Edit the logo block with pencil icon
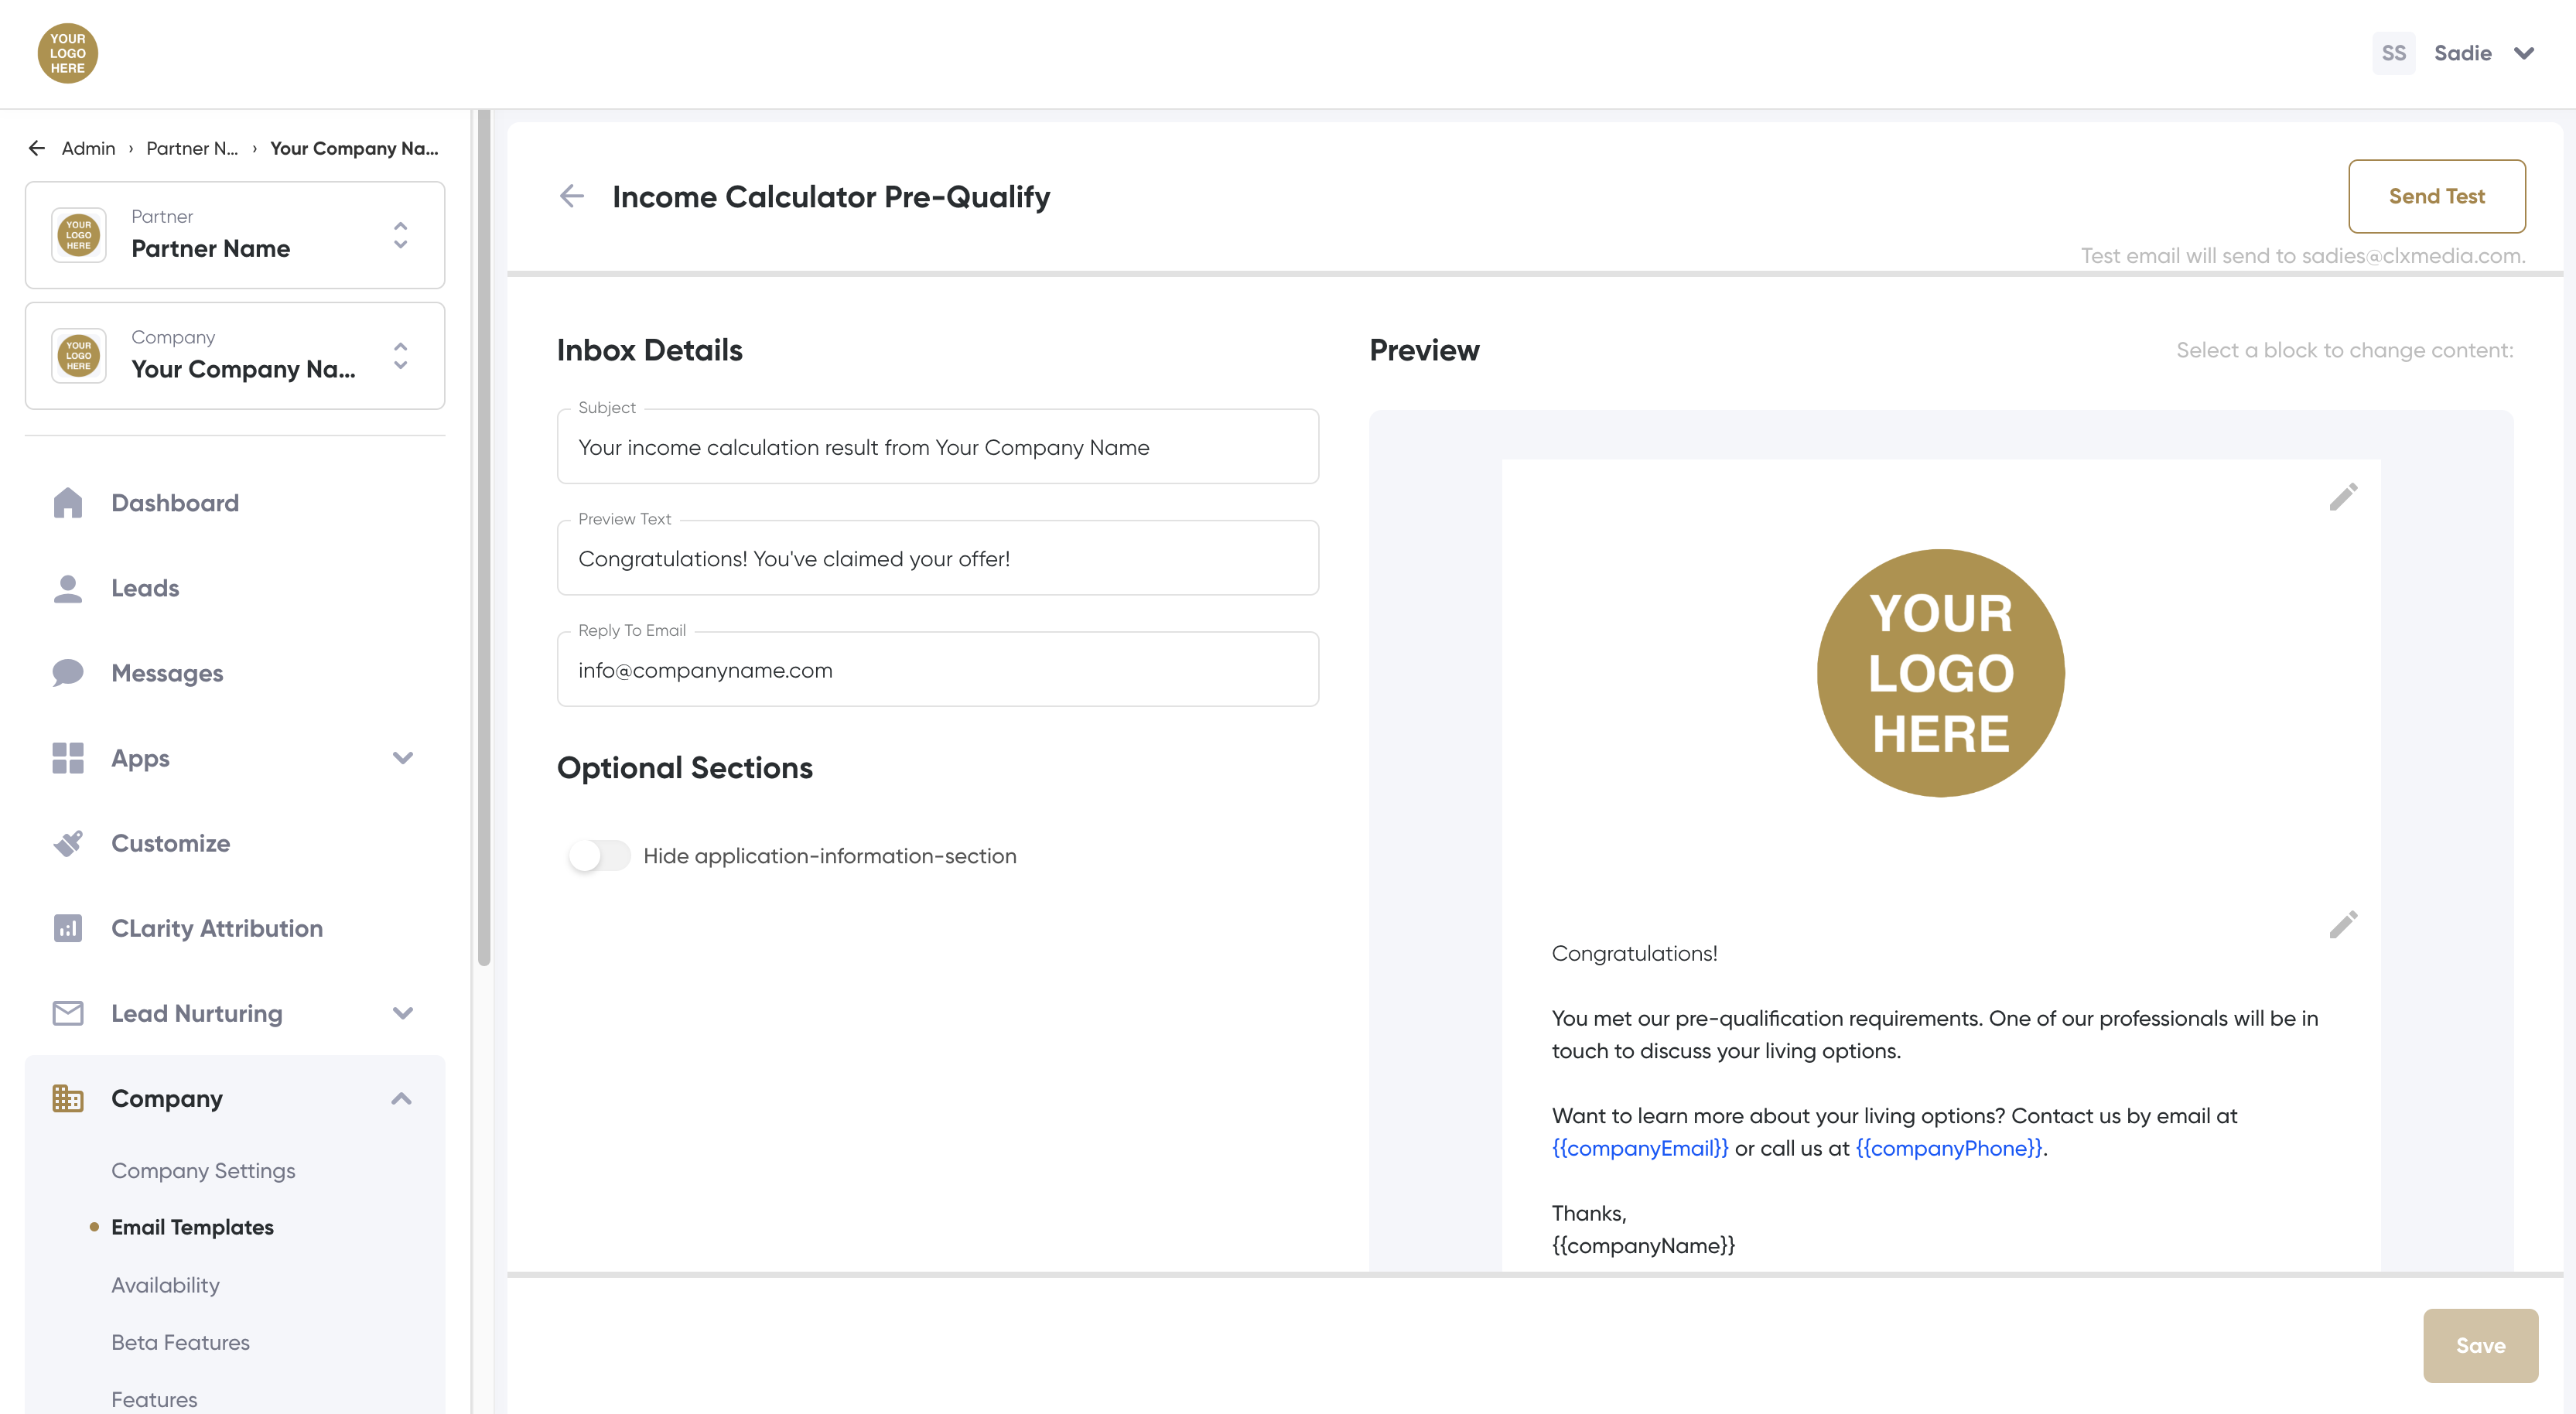 [2342, 497]
